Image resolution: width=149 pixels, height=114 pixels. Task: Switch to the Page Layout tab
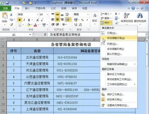pyautogui.click(x=40, y=8)
